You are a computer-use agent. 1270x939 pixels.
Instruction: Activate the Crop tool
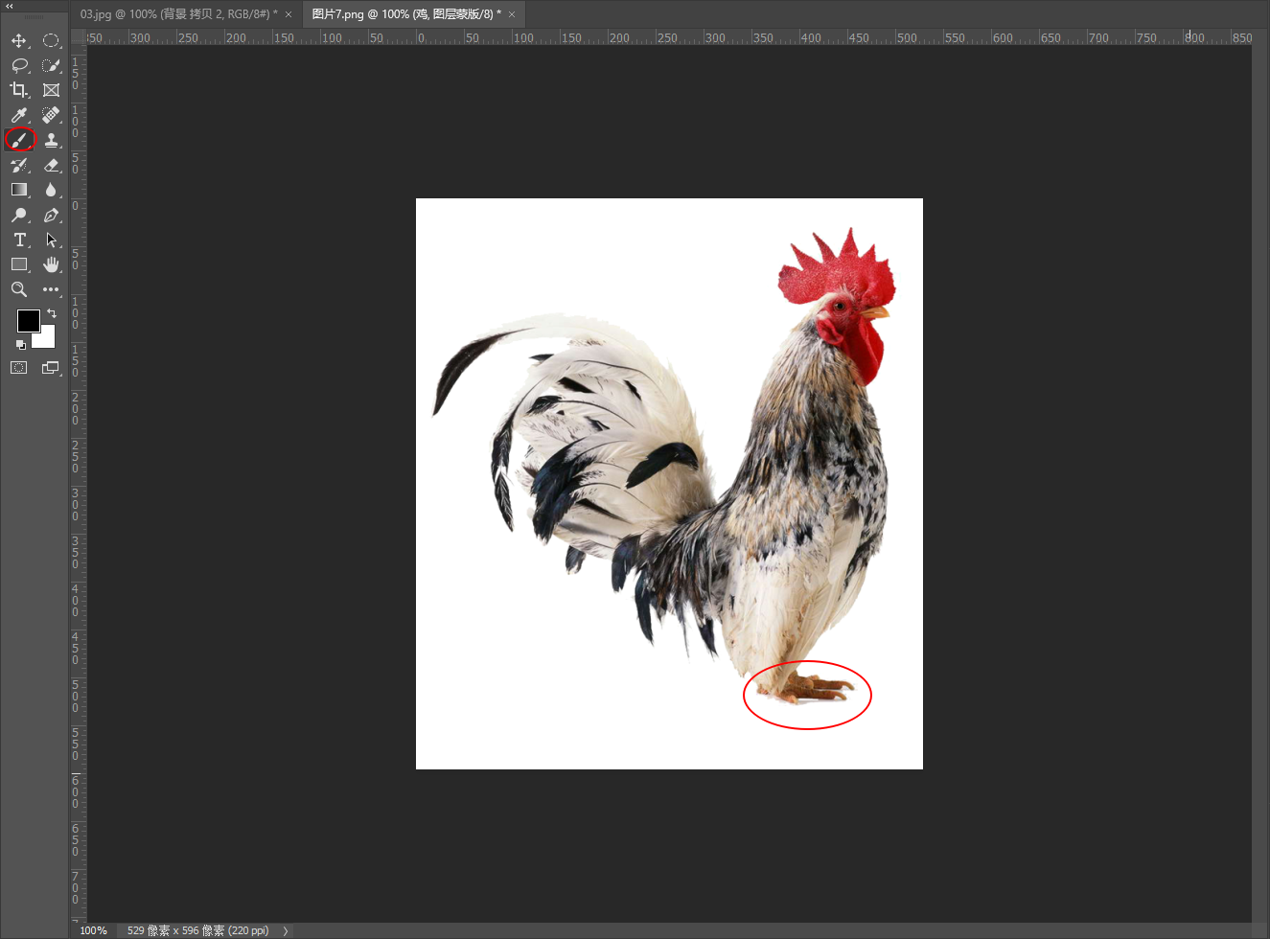pos(18,90)
